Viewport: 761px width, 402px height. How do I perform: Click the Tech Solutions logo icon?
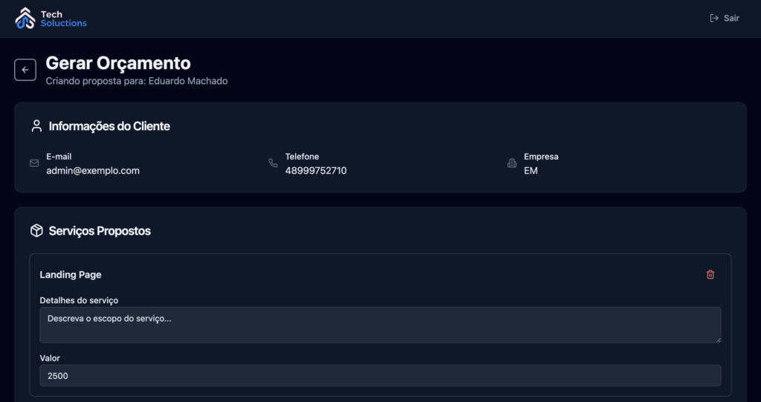click(25, 18)
